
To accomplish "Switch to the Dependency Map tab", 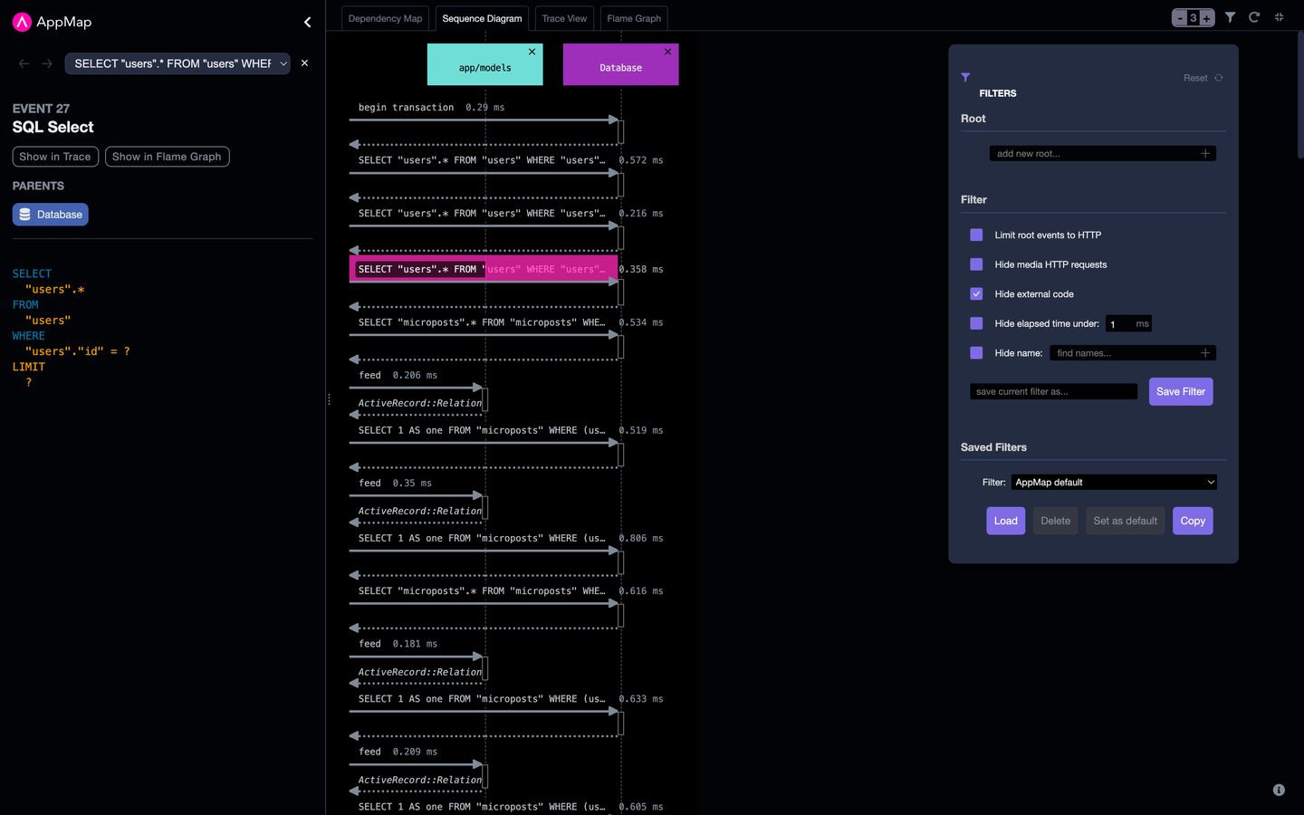I will click(x=385, y=18).
